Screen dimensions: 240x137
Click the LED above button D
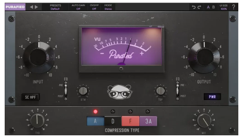tap(113, 111)
